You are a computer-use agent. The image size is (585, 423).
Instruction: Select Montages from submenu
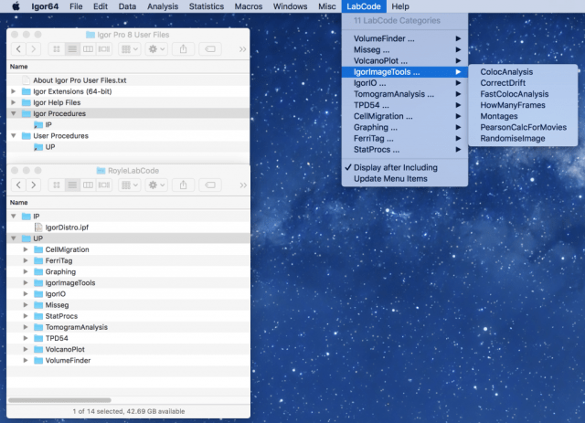coord(523,116)
